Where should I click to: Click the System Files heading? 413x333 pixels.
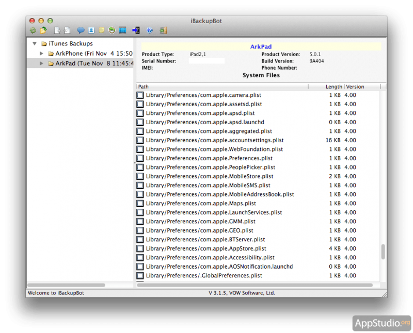click(261, 75)
